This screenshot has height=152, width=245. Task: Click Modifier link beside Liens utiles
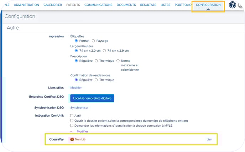click(x=76, y=88)
